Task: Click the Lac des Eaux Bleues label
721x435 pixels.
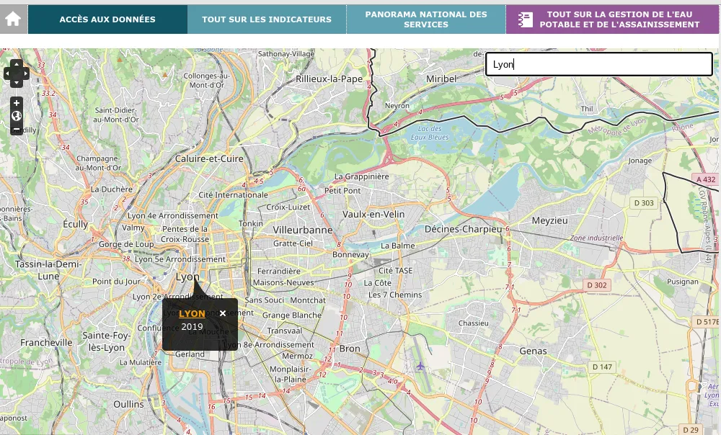Action: coord(430,133)
